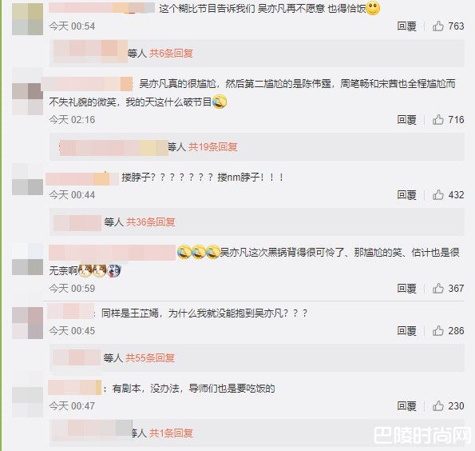Screen dimensions: 475x451
Task: Show 共55条回复 replies
Action: coord(150,358)
